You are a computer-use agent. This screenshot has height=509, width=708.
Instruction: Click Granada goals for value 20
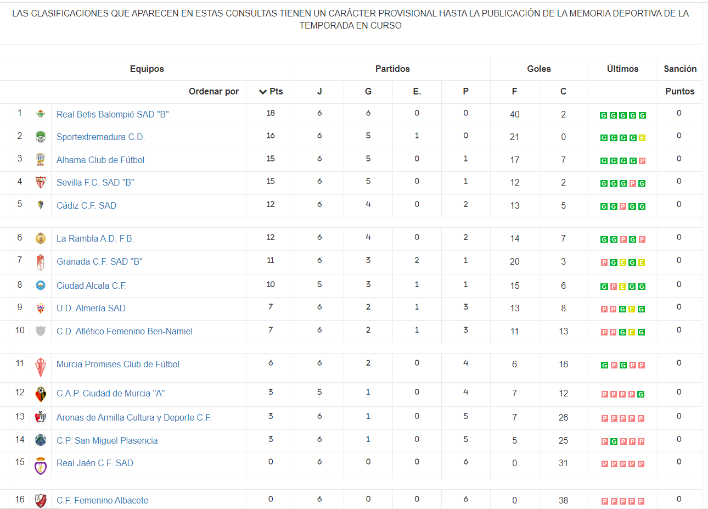point(514,261)
